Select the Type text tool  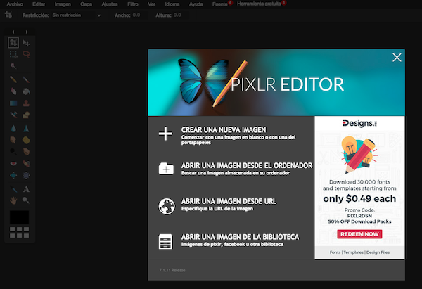click(x=26, y=189)
